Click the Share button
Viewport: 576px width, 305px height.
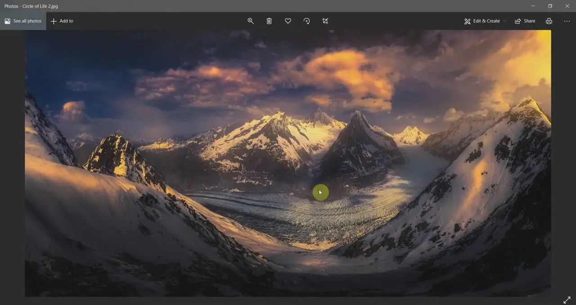[525, 21]
